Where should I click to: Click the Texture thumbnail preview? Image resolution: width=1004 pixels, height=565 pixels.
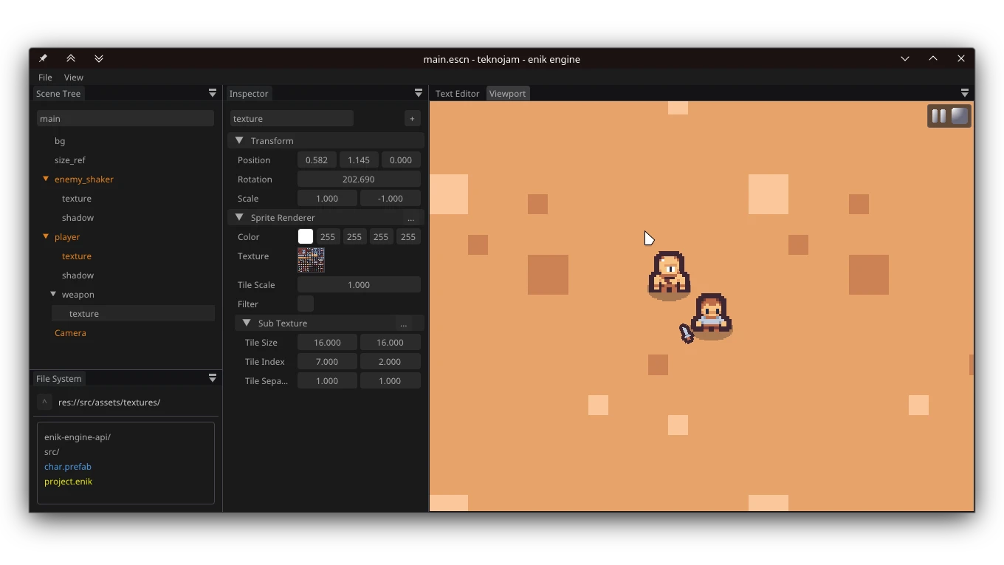pyautogui.click(x=311, y=260)
